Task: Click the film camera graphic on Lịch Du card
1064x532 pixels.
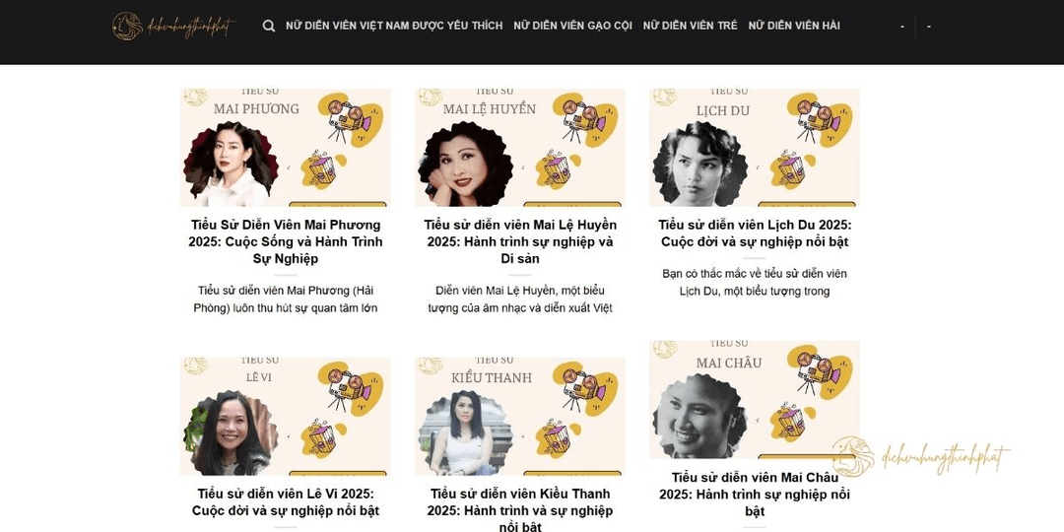Action: 819,121
